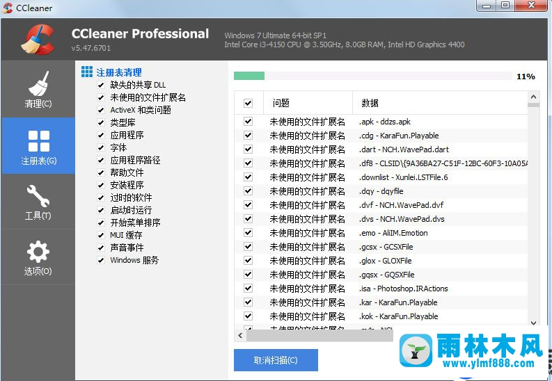Cancel scan with 取消扫描(C) button
Viewport: 552px width, 381px height.
click(x=276, y=360)
